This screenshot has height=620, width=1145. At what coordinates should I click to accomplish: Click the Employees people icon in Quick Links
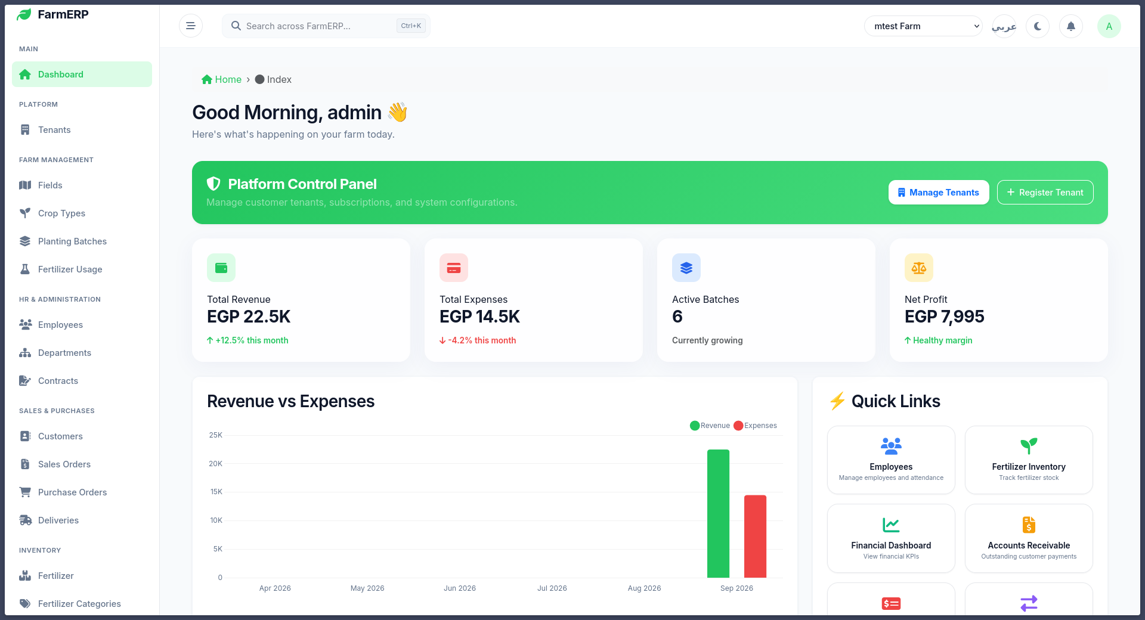coord(891,446)
